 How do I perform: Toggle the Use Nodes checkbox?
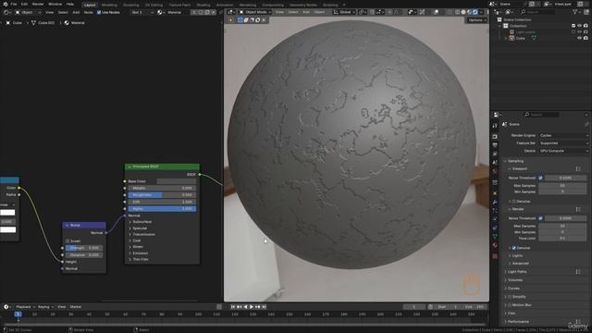99,12
